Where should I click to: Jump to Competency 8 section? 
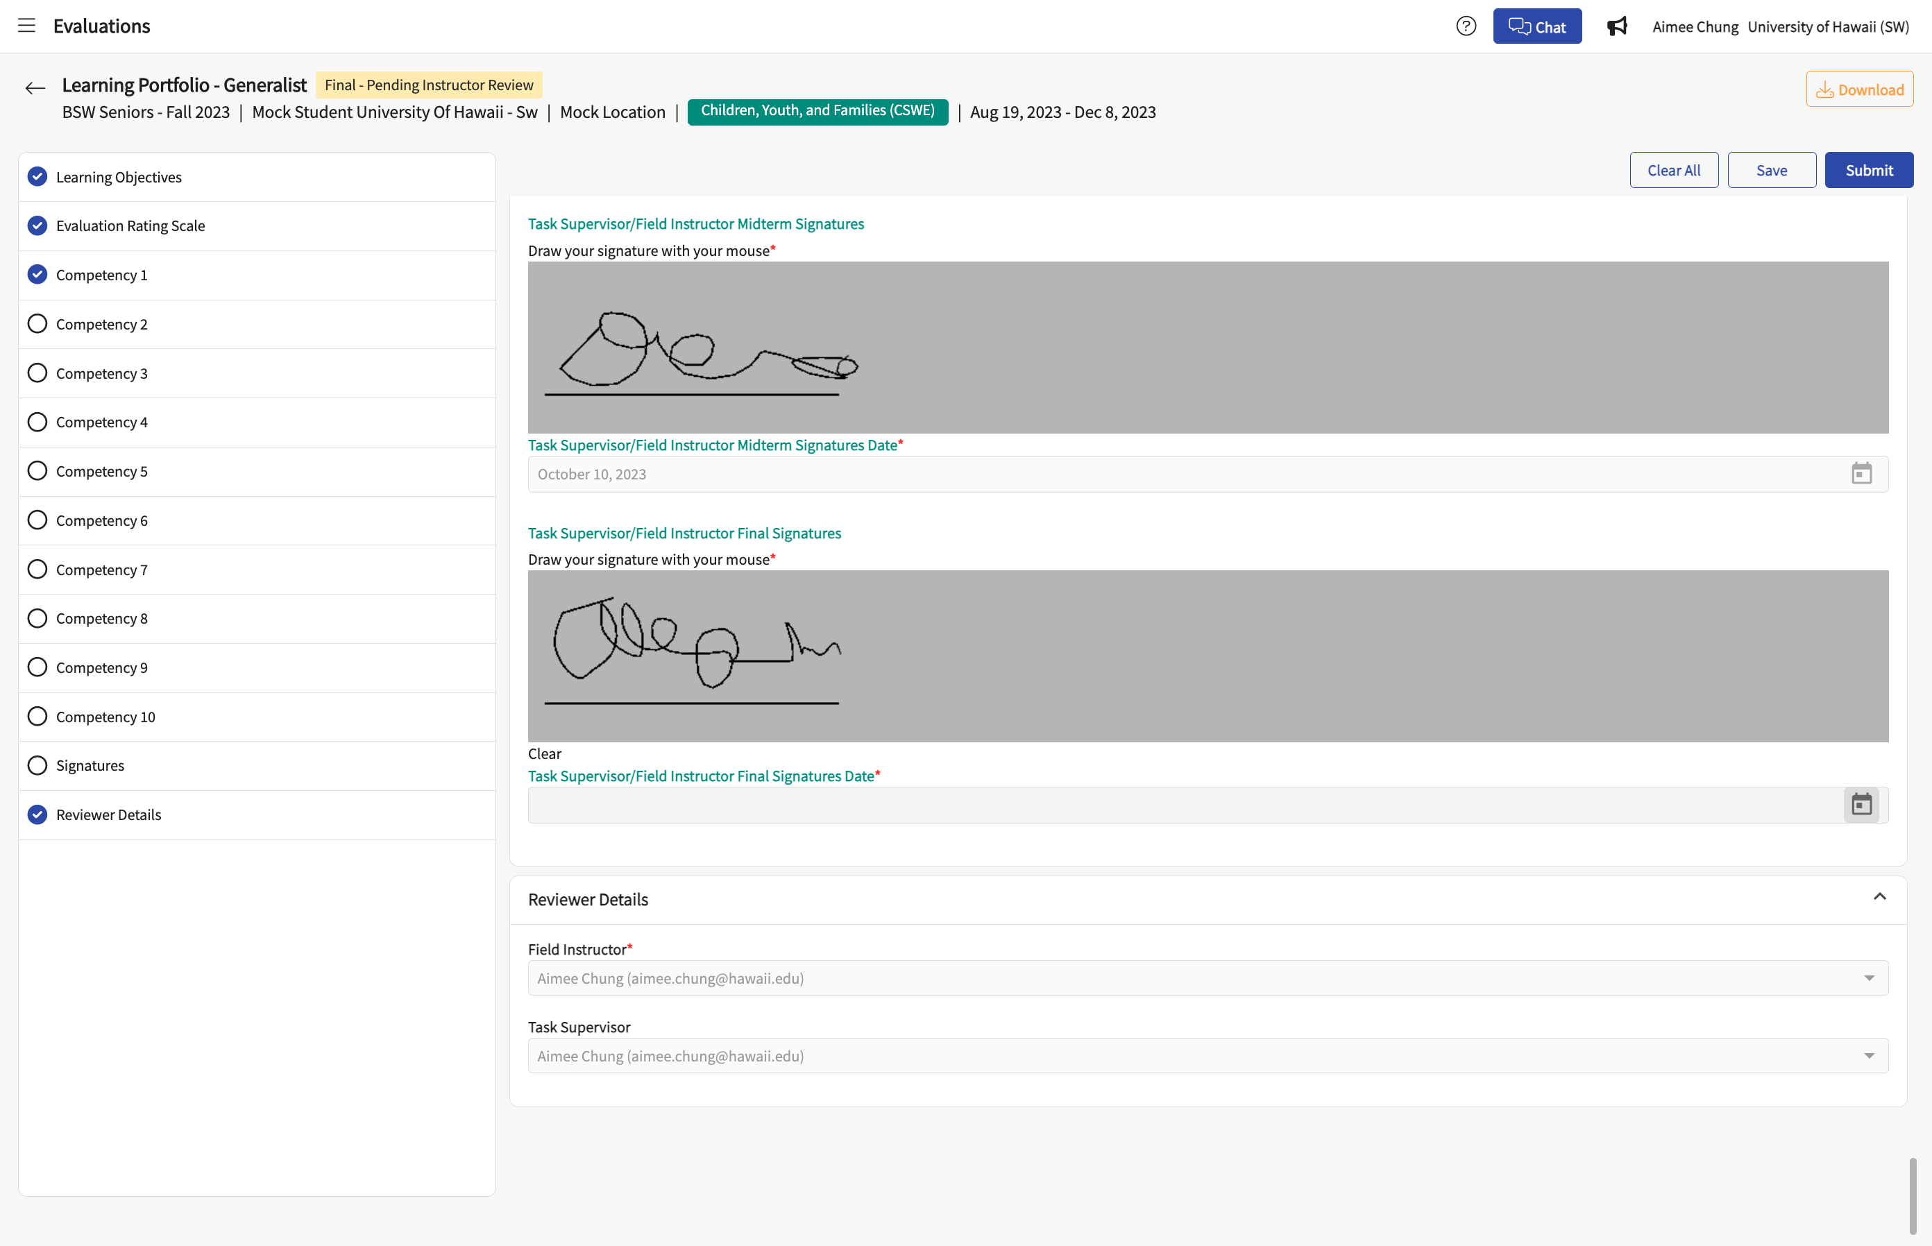(257, 618)
